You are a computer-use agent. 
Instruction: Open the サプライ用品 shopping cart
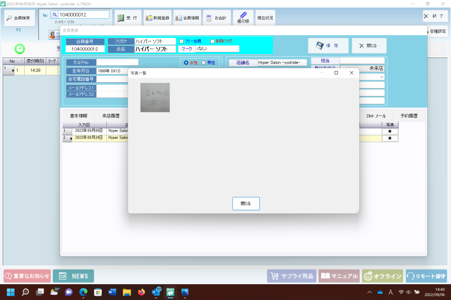291,276
